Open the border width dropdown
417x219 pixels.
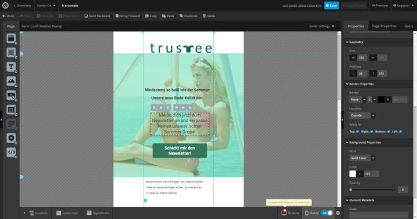pos(372,100)
